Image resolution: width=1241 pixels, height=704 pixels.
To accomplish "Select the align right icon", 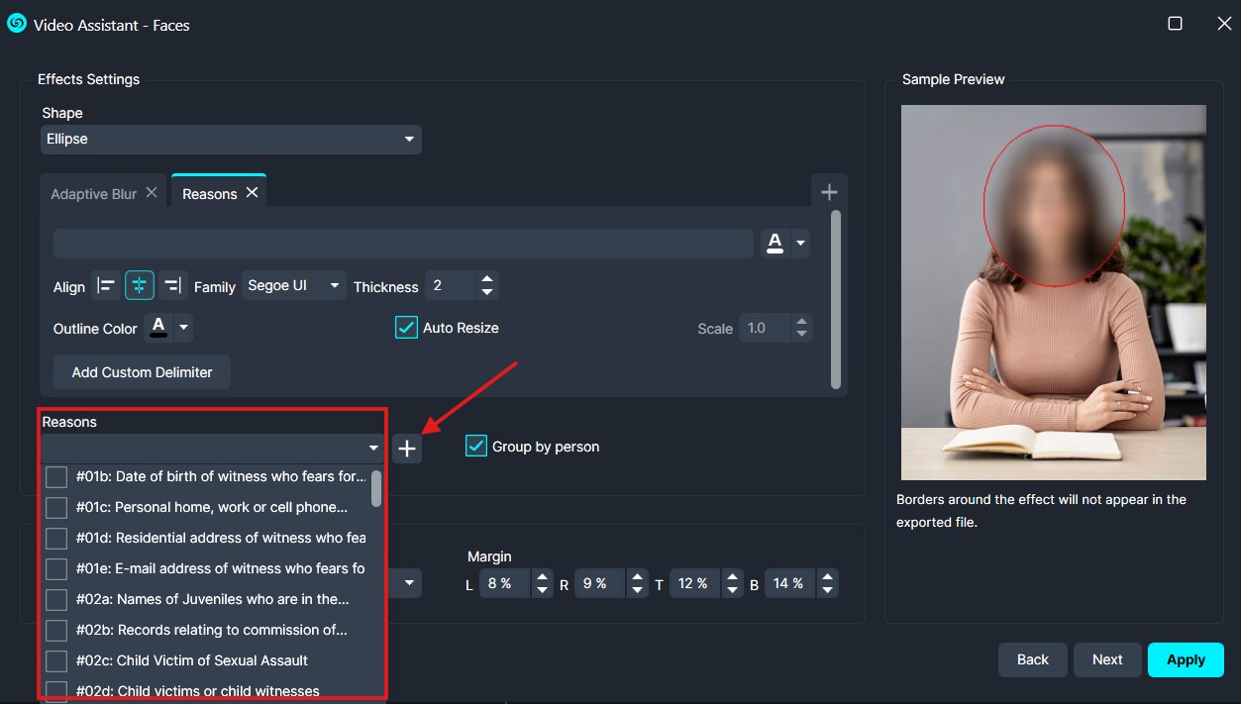I will point(172,286).
